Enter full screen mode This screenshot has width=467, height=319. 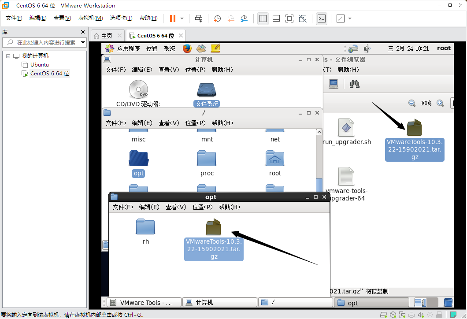(289, 19)
